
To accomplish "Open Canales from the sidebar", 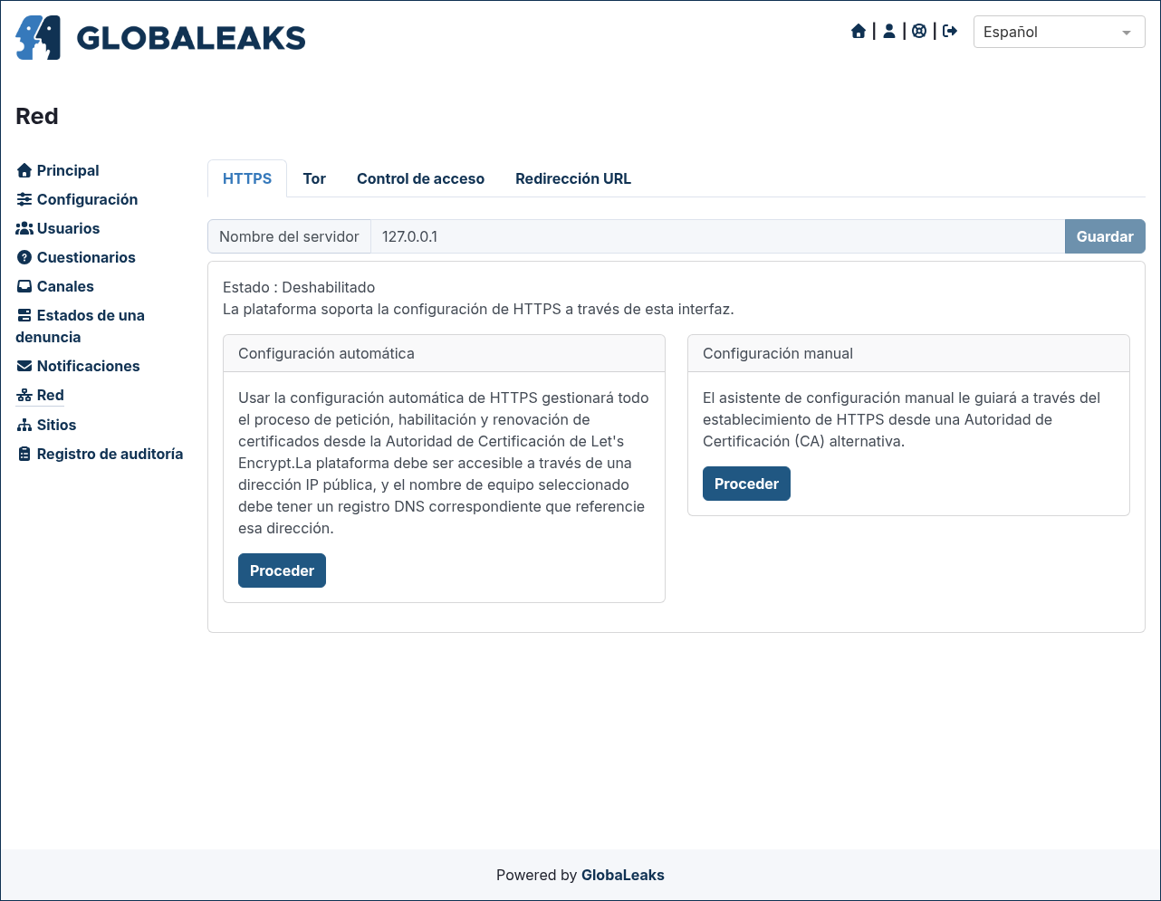I will point(55,286).
